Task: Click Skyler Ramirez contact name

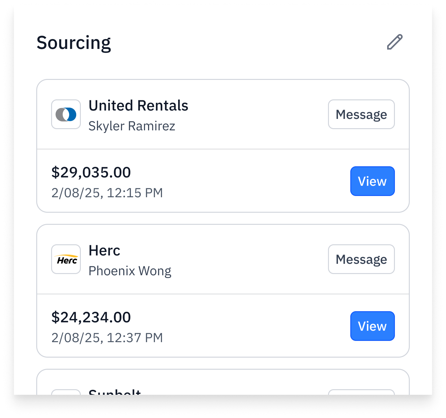Action: click(x=132, y=126)
